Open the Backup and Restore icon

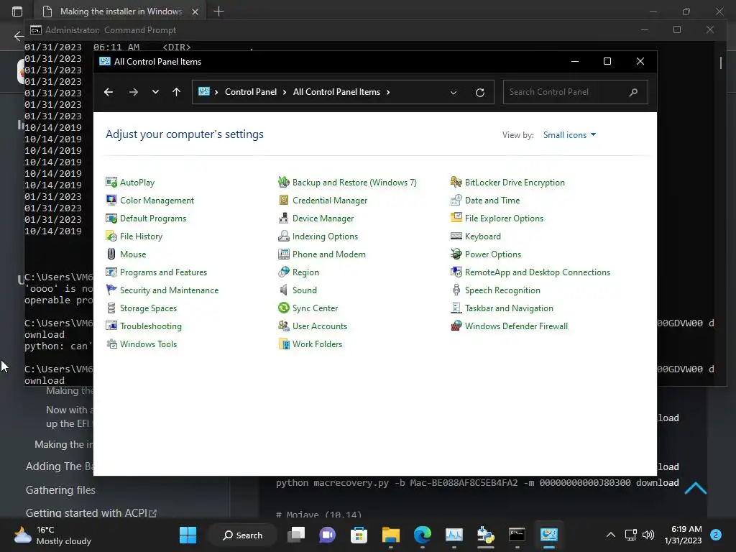[x=283, y=182]
